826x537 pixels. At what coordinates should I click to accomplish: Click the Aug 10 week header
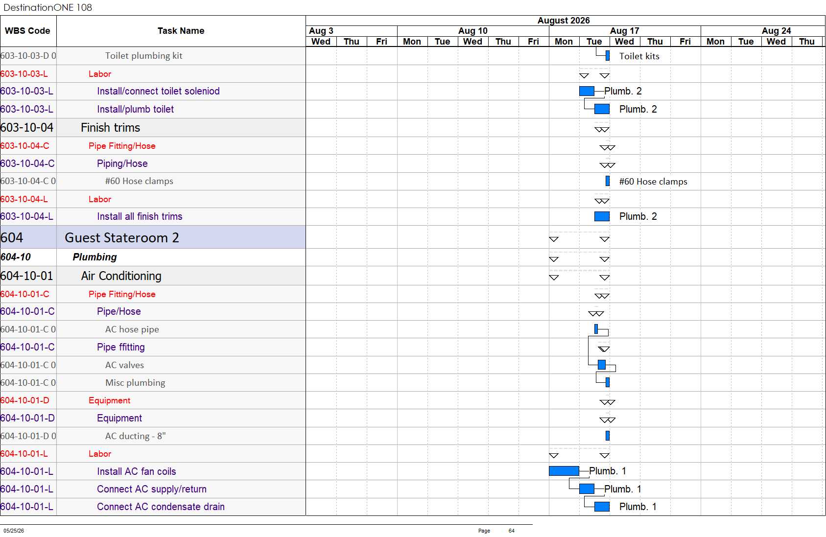[x=473, y=31]
